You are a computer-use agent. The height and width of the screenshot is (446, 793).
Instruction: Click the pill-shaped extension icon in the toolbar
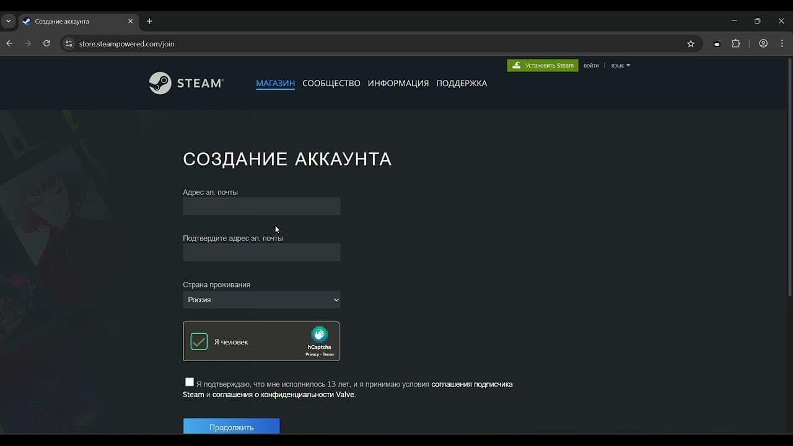717,44
